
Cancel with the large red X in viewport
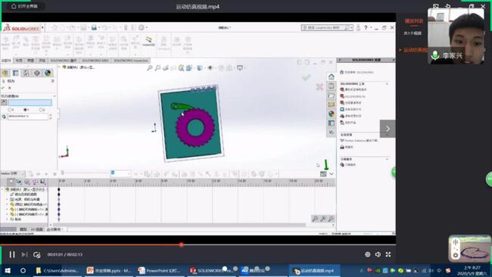click(x=319, y=87)
